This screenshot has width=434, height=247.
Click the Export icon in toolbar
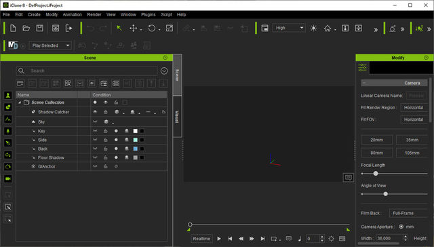pyautogui.click(x=69, y=28)
